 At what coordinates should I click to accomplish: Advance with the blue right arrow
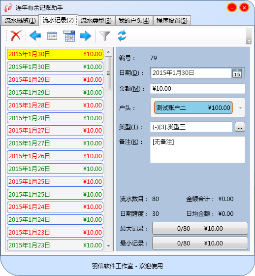[86, 36]
